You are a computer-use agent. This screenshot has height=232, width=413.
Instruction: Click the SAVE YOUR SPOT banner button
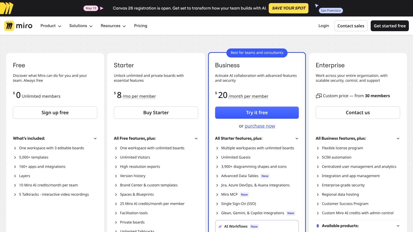point(289,8)
